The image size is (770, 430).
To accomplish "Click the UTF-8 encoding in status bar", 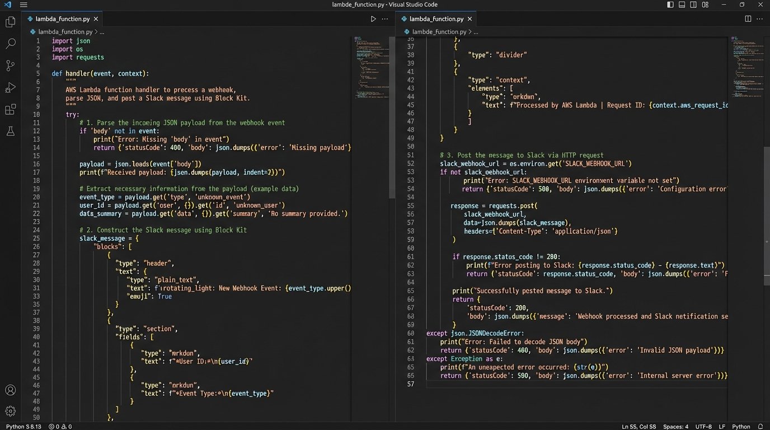I will [703, 426].
